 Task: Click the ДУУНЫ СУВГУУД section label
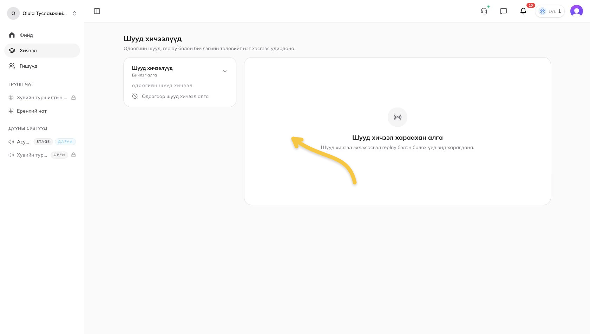pos(28,128)
